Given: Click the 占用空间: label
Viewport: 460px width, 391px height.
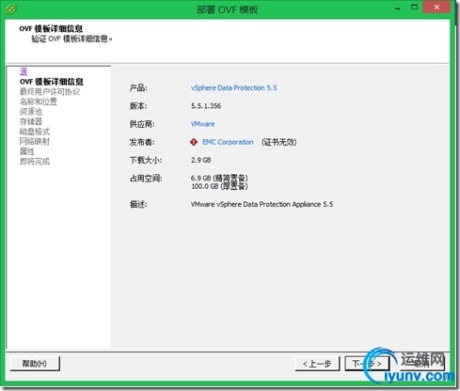Looking at the screenshot, I should coord(146,179).
